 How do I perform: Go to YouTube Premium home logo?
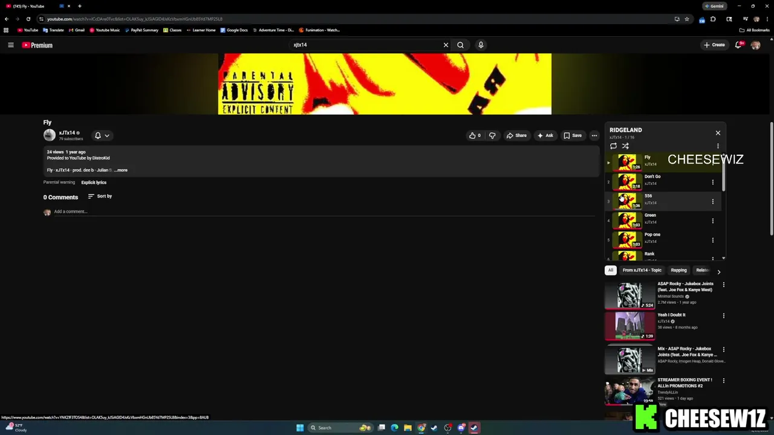pyautogui.click(x=37, y=45)
